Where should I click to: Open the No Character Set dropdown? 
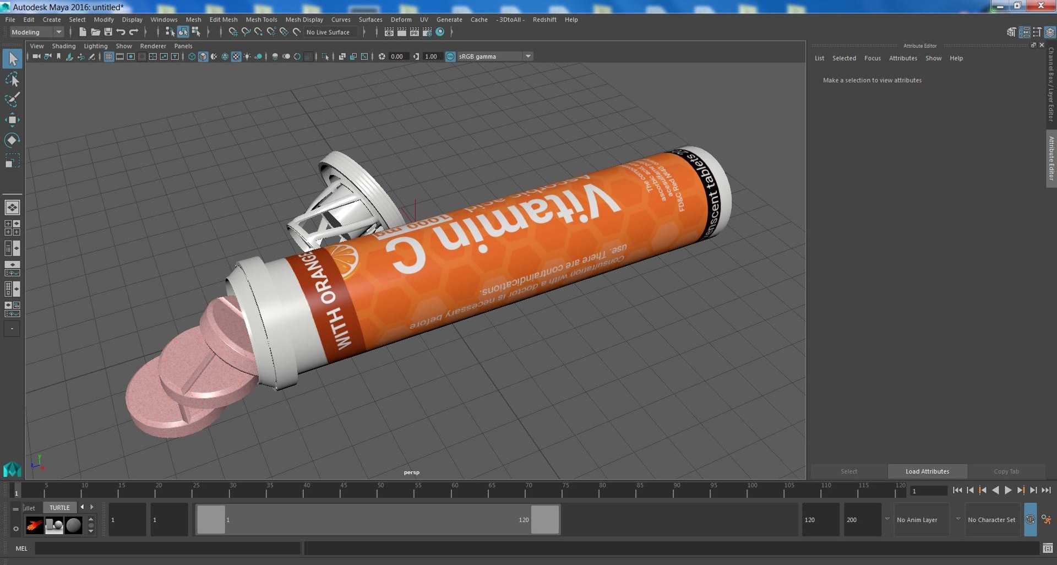coord(958,519)
